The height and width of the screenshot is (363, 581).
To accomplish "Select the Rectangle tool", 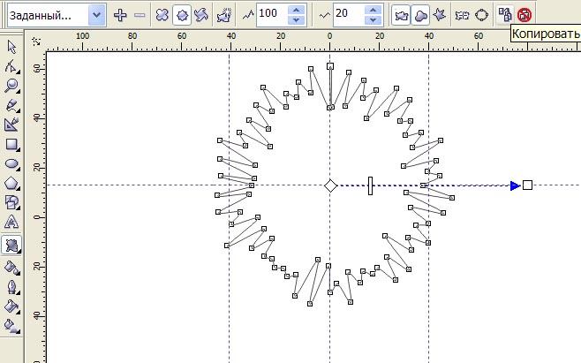I will 11,144.
